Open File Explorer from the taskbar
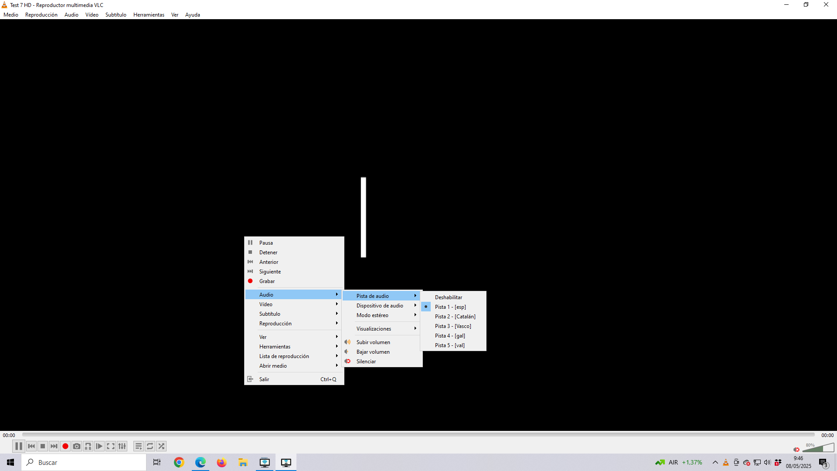The height and width of the screenshot is (471, 837). point(243,462)
